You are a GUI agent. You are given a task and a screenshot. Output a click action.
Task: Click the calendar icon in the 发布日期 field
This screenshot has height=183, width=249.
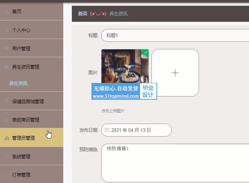coord(107,130)
